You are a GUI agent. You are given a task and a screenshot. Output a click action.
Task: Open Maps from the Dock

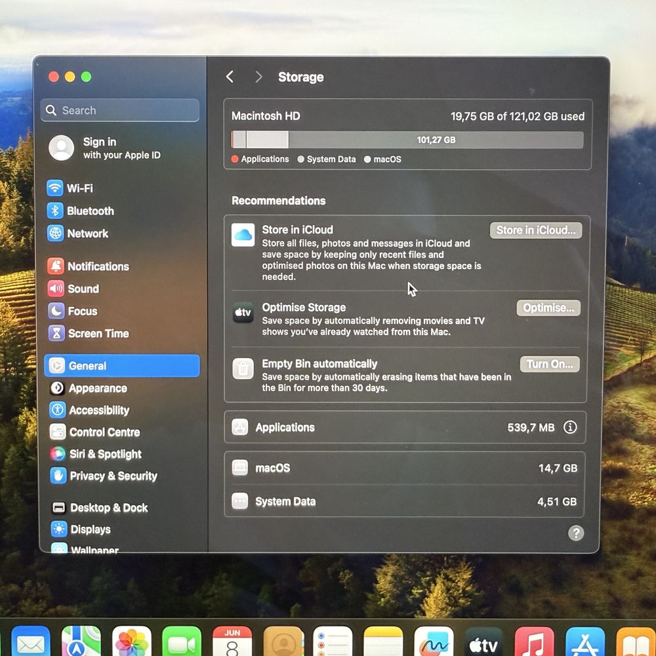81,642
